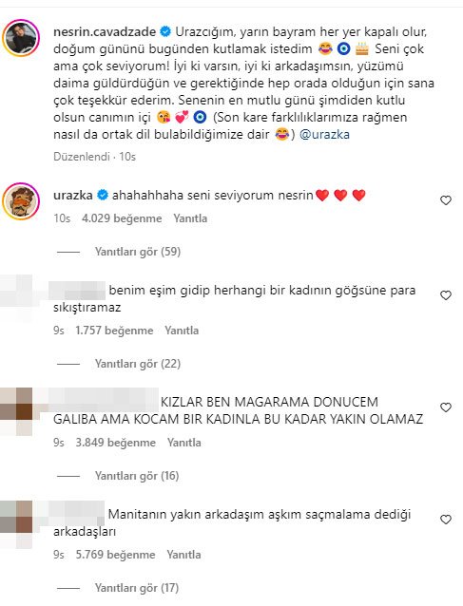This screenshot has width=463, height=606.
Task: View the 5.769 beğenme likes list
Action: click(x=115, y=555)
